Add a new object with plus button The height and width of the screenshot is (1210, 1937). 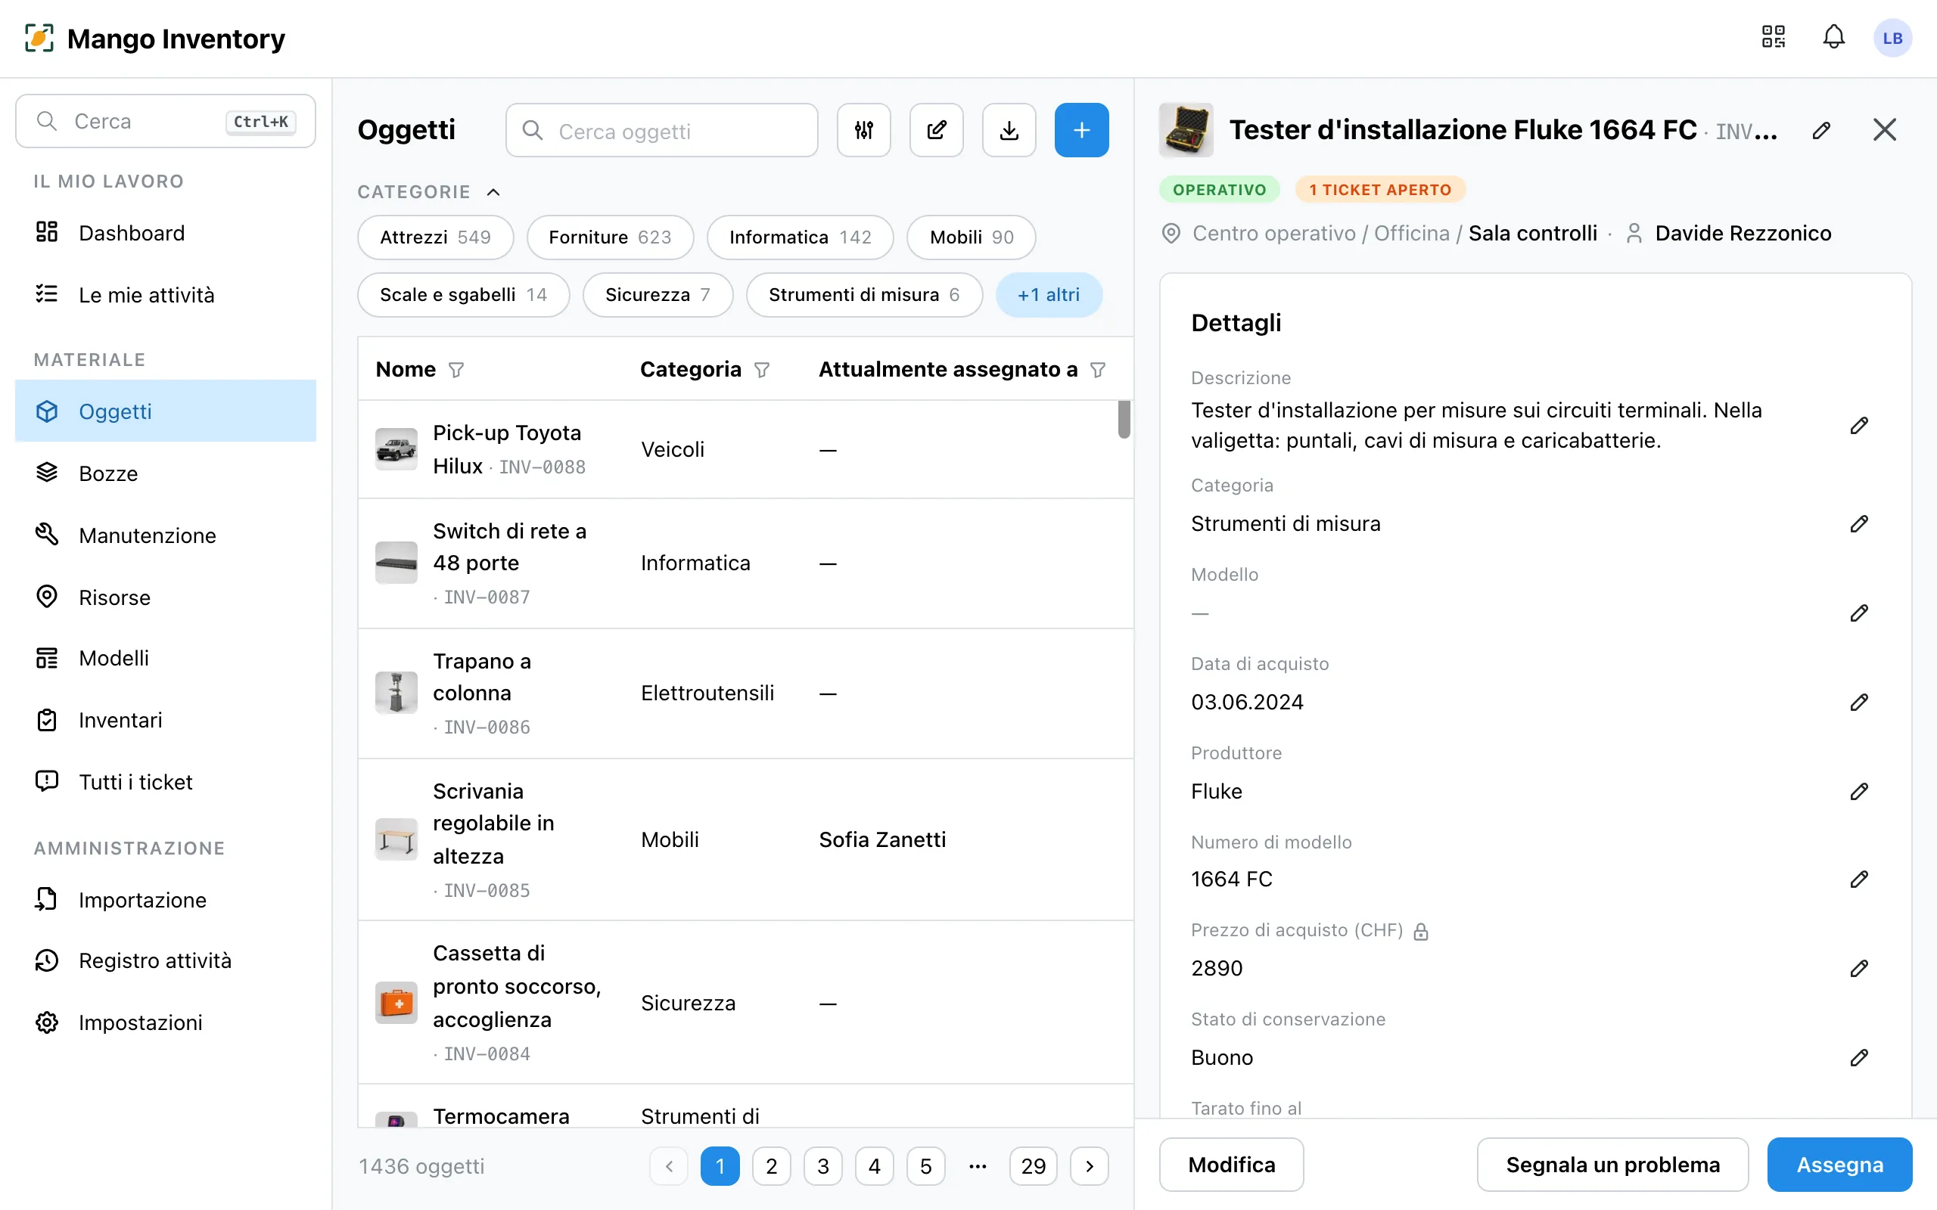(x=1081, y=129)
